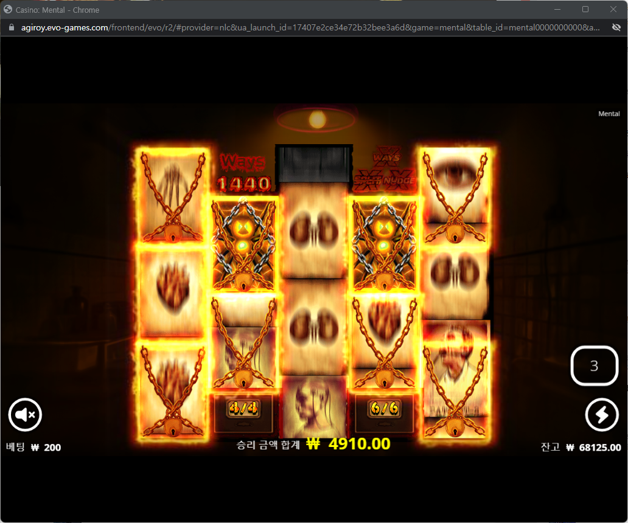Click the eye-slash tracking icon in address bar
This screenshot has width=628, height=523.
(x=616, y=27)
